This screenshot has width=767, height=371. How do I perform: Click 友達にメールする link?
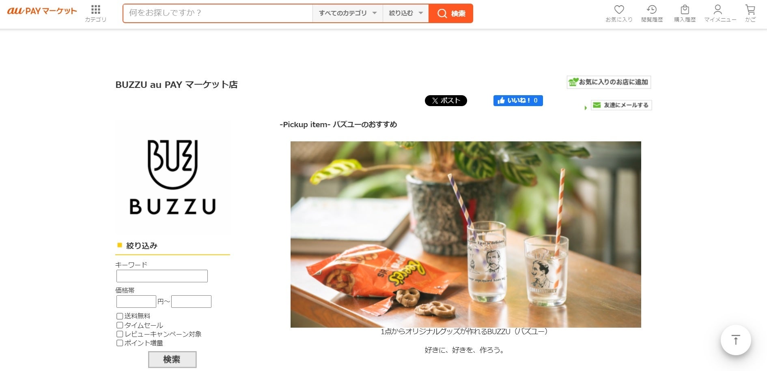click(621, 105)
